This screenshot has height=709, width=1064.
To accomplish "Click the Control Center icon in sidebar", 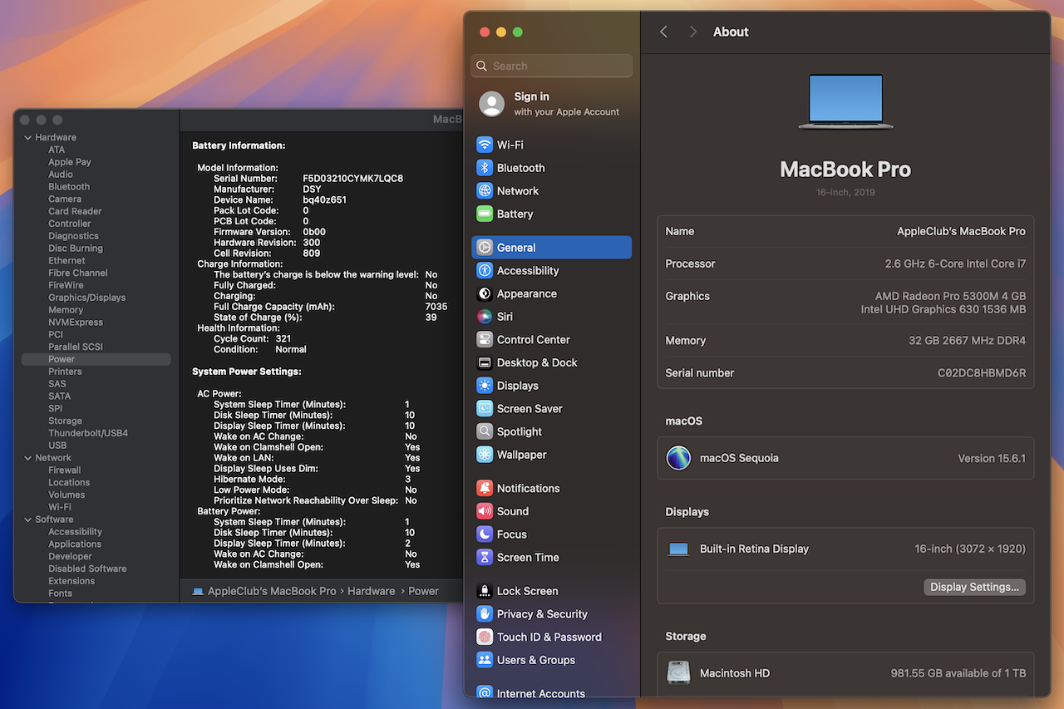I will coord(485,340).
